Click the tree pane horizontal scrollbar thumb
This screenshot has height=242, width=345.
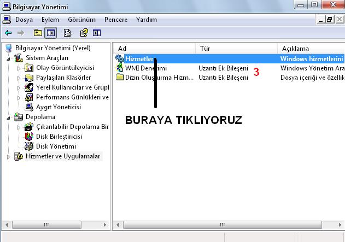click(46, 225)
